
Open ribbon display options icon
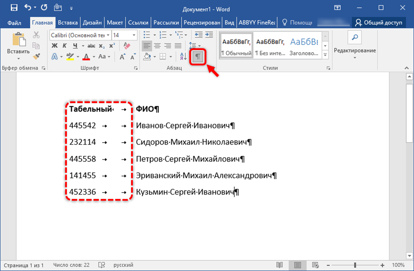(x=337, y=8)
